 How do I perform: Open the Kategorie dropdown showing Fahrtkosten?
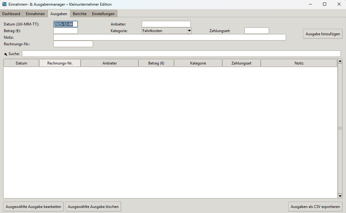tap(189, 31)
